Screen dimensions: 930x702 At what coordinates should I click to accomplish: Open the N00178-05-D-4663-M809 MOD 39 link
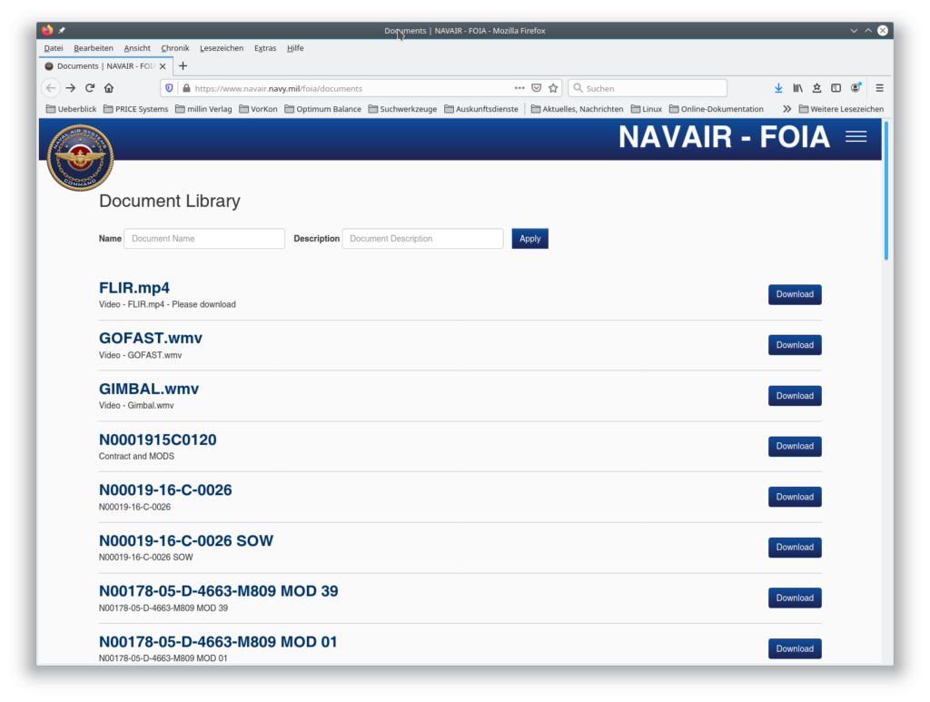click(218, 591)
